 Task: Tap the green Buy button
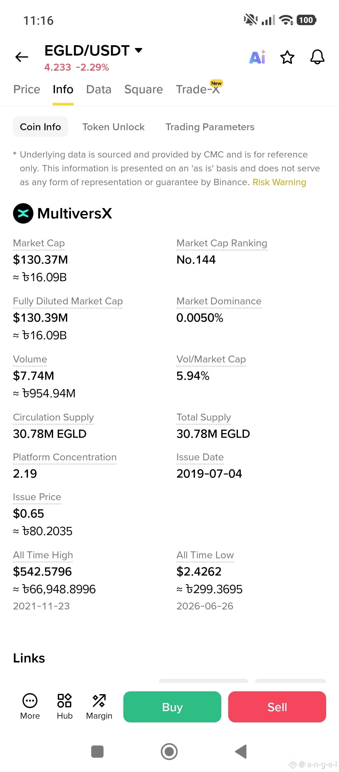click(x=172, y=707)
